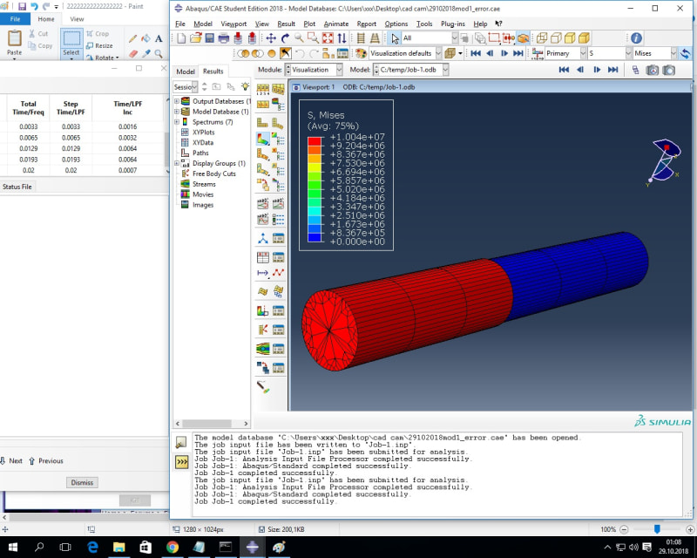
Task: Click the Open file folder icon
Action: [x=195, y=38]
